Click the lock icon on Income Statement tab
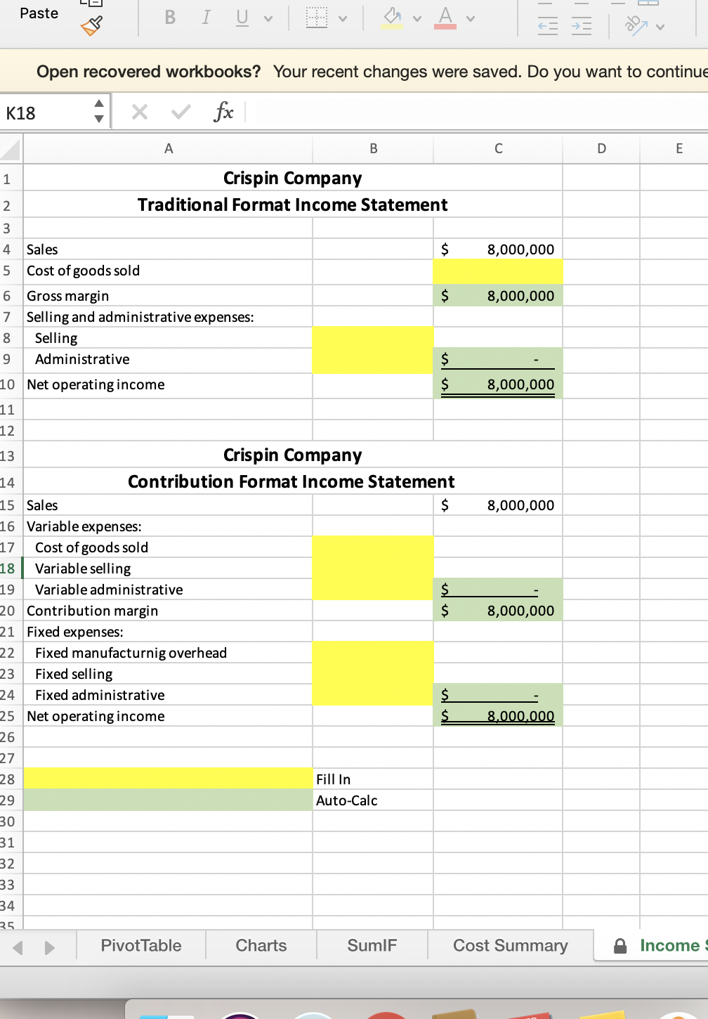Screen dimensions: 708x1019 tap(621, 945)
